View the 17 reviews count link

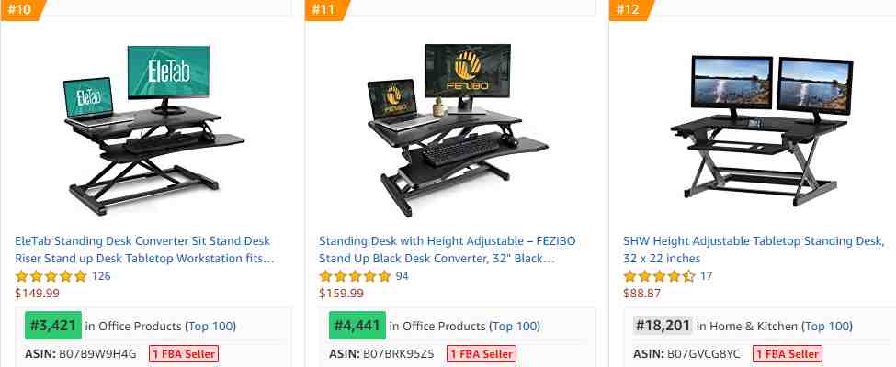(707, 276)
